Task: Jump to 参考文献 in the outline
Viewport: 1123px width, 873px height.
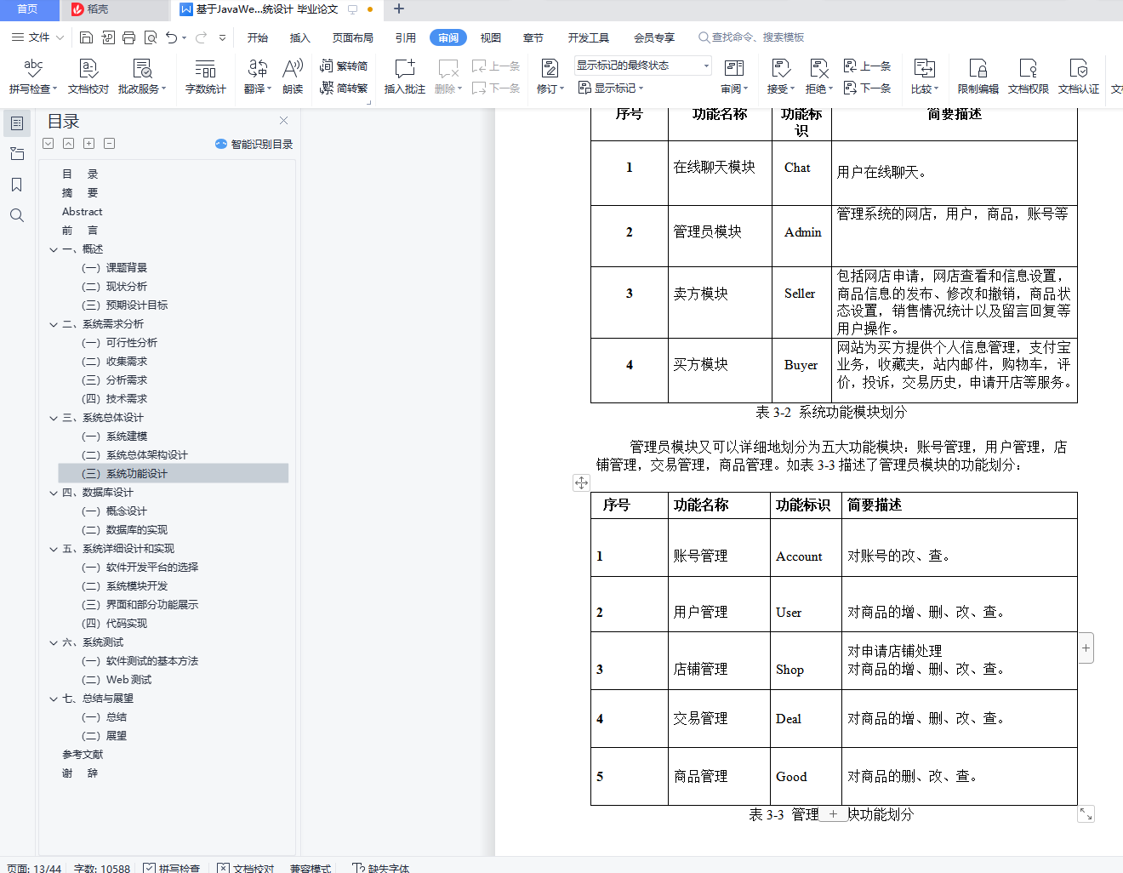Action: click(83, 755)
